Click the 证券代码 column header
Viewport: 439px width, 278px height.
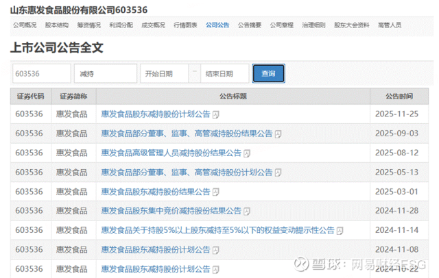point(31,97)
